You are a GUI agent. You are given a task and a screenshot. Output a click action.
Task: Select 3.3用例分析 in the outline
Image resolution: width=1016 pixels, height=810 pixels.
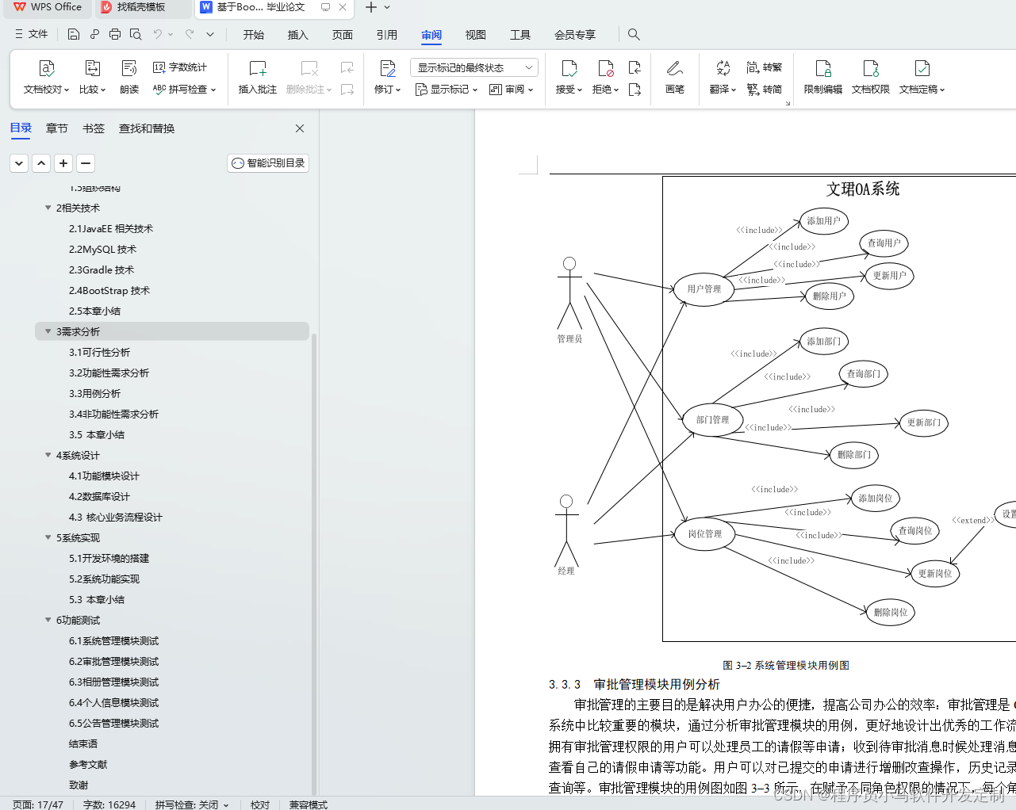coord(96,393)
